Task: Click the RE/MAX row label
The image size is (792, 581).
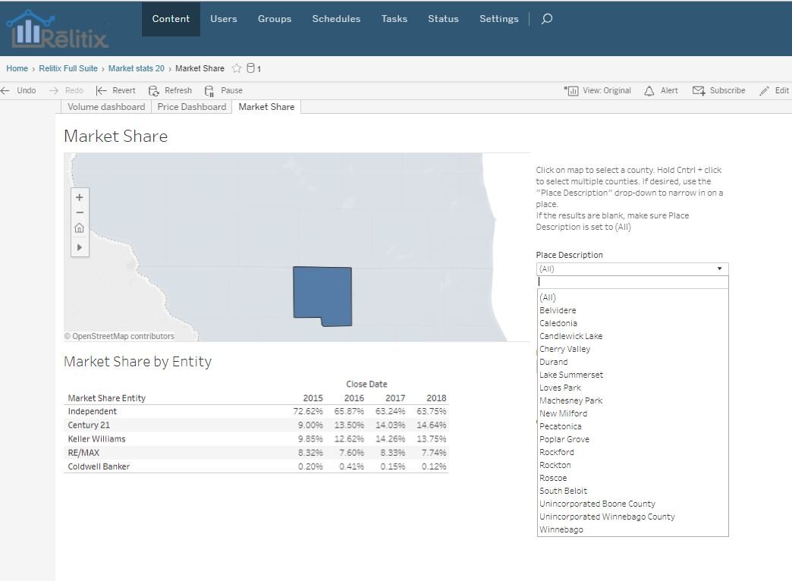Action: (83, 453)
